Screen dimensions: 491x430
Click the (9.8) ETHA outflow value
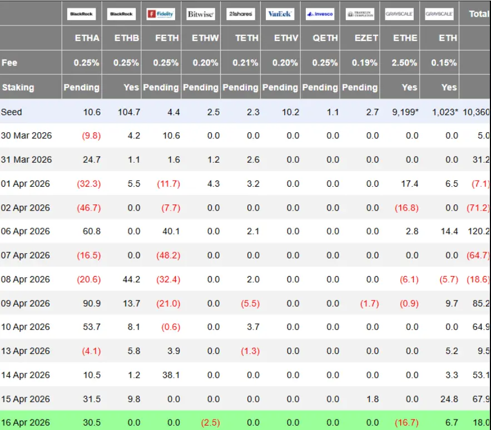click(x=91, y=136)
